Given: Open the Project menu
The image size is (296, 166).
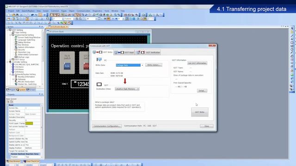Looking at the screenshot, I should [11, 11].
